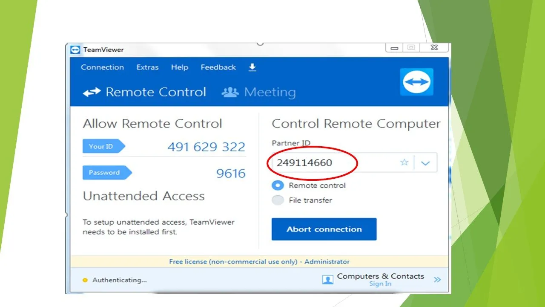This screenshot has height=307, width=545.
Task: Maximize the TeamViewer window
Action: pyautogui.click(x=411, y=48)
